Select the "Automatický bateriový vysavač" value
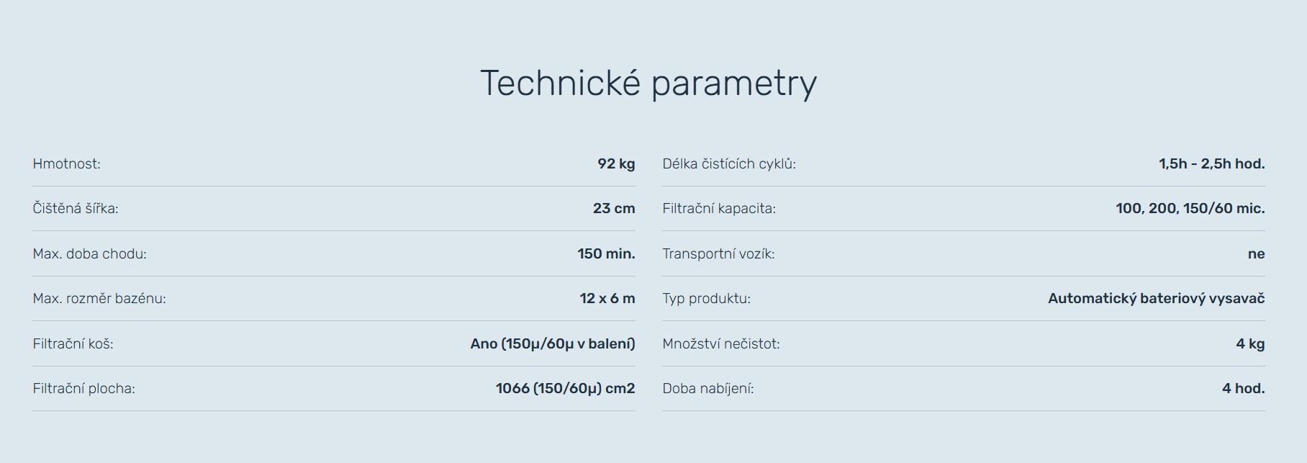 (x=1156, y=299)
